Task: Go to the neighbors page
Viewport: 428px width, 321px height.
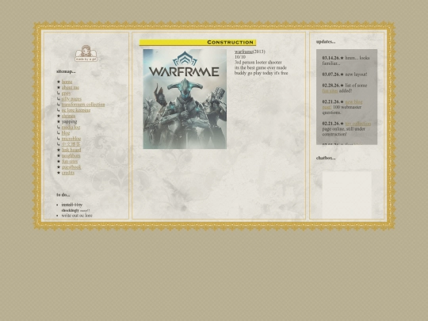Action: point(71,155)
